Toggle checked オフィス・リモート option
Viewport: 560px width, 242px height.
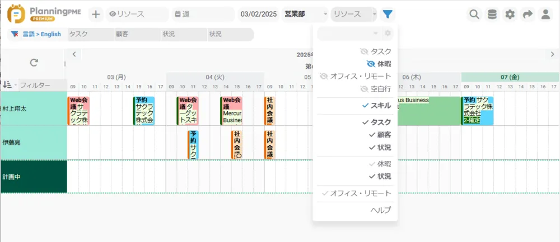click(356, 193)
